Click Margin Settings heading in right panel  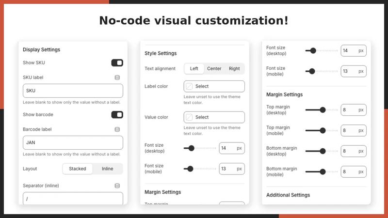(x=285, y=94)
